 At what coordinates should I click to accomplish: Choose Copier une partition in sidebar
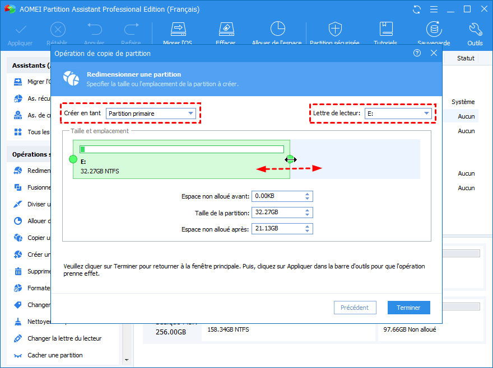pyautogui.click(x=32, y=238)
